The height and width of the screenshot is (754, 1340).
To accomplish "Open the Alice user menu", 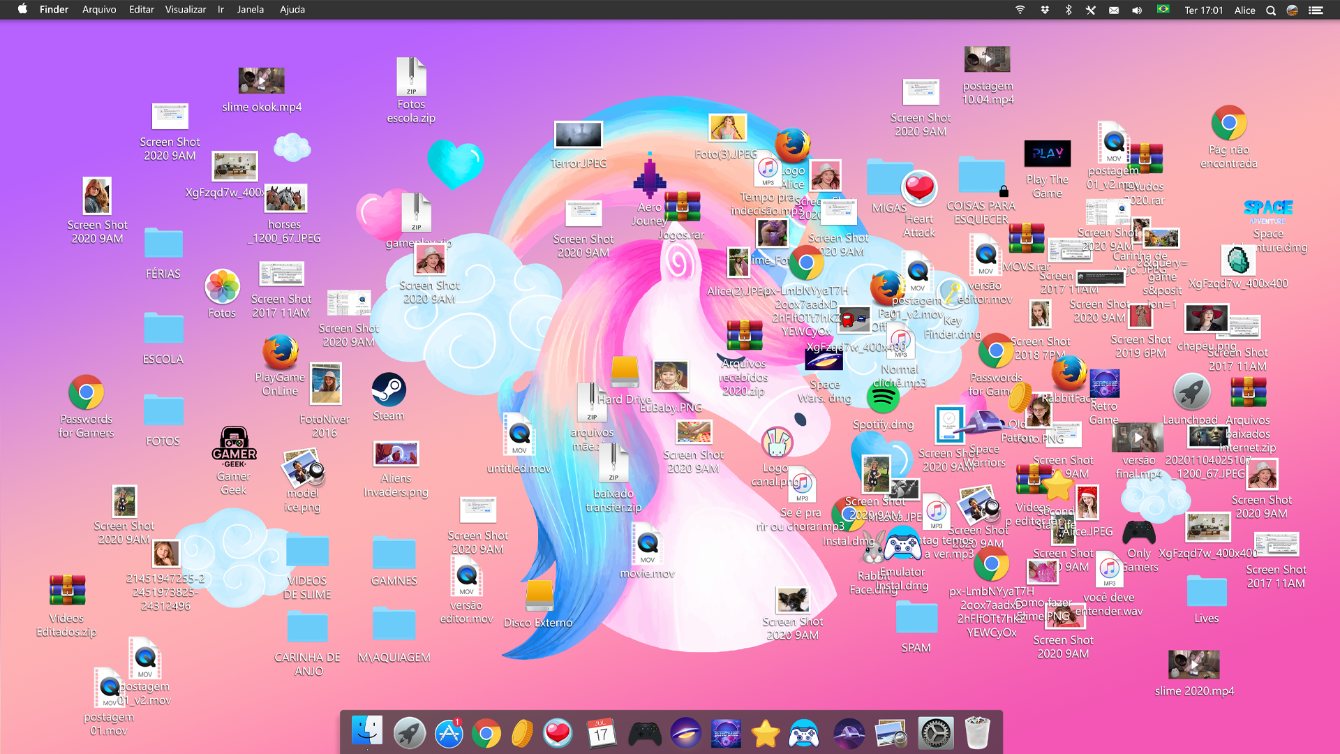I will (1244, 10).
